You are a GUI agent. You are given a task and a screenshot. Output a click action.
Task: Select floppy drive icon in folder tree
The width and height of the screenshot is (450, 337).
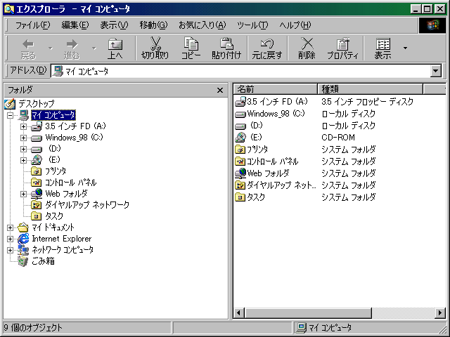(37, 126)
